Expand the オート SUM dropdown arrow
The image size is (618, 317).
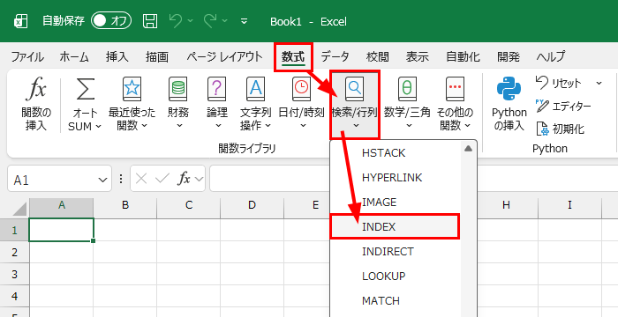pos(99,126)
